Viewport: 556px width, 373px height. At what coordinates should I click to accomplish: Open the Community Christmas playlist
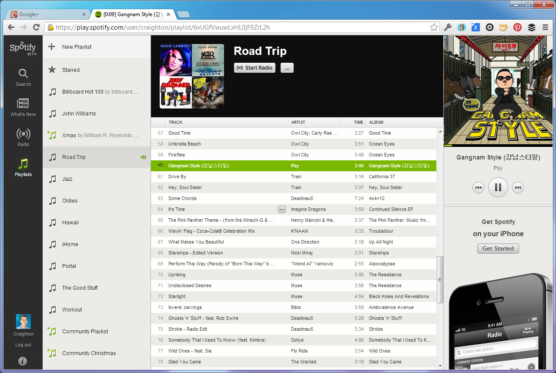point(97,353)
